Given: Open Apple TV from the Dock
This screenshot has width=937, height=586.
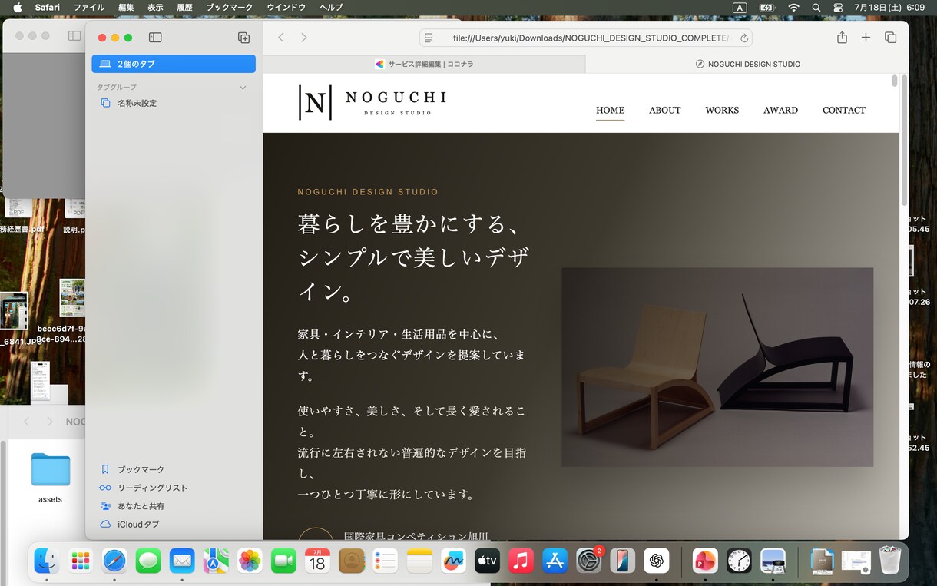Looking at the screenshot, I should point(487,561).
